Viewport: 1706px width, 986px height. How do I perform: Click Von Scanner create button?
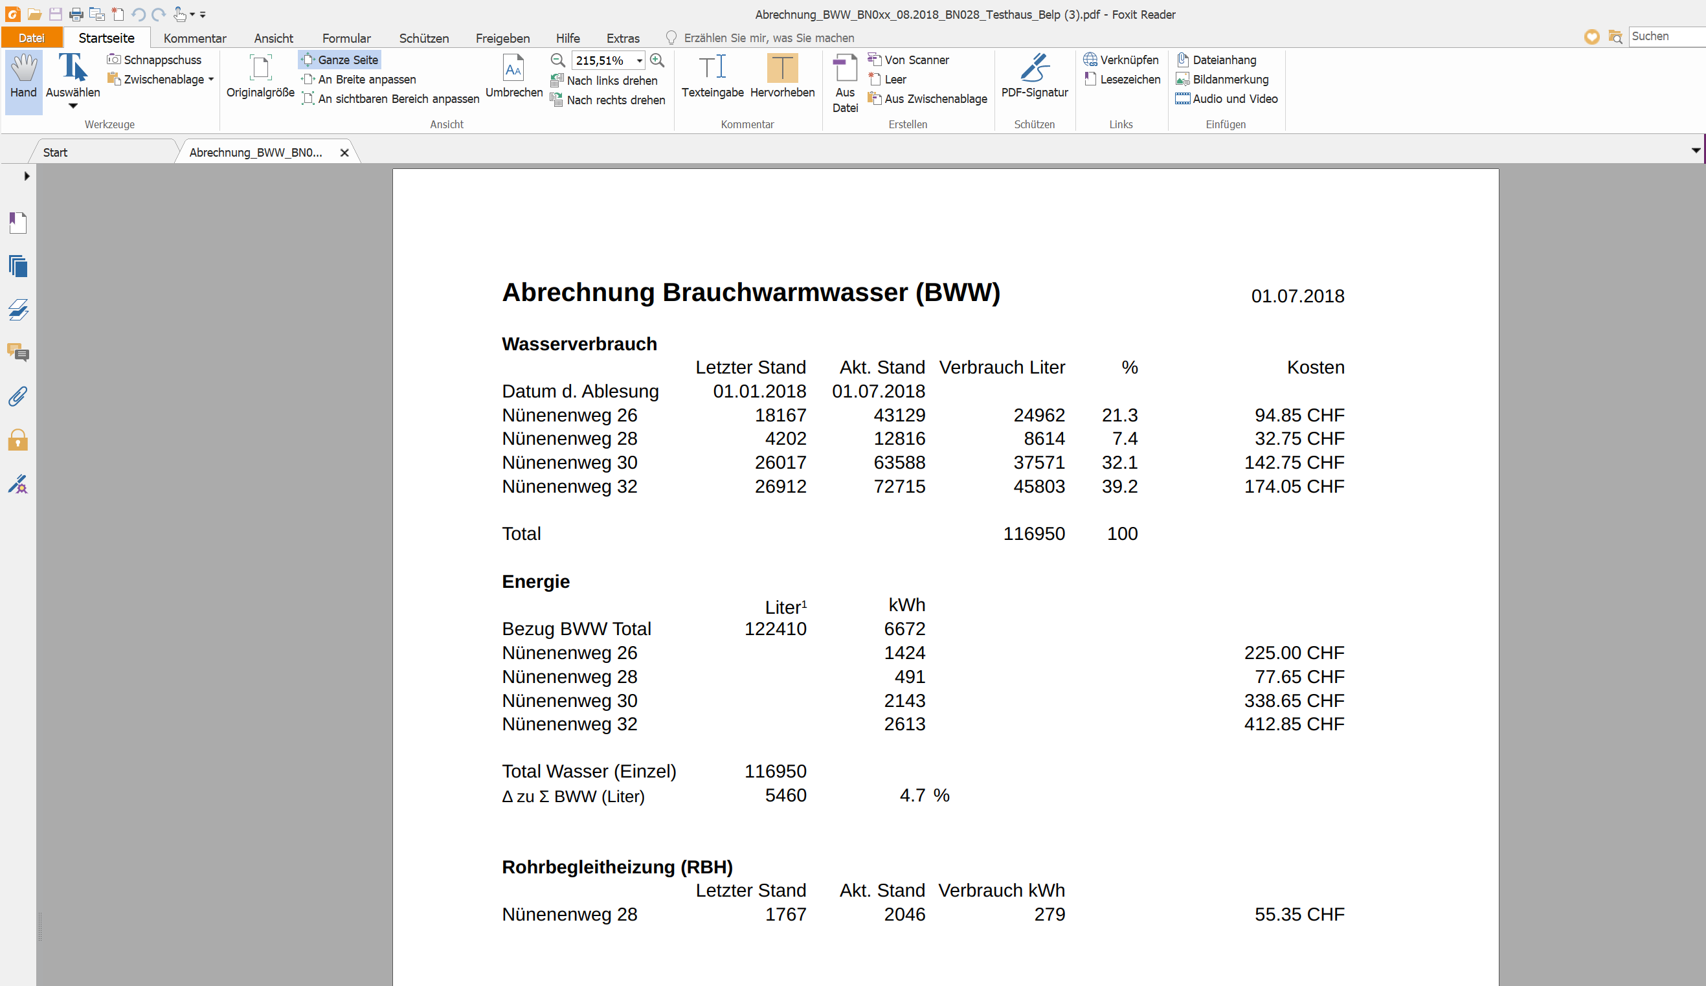tap(908, 60)
